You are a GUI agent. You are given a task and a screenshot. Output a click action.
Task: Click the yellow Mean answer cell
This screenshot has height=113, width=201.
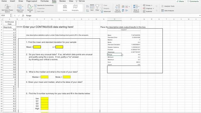(37, 47)
